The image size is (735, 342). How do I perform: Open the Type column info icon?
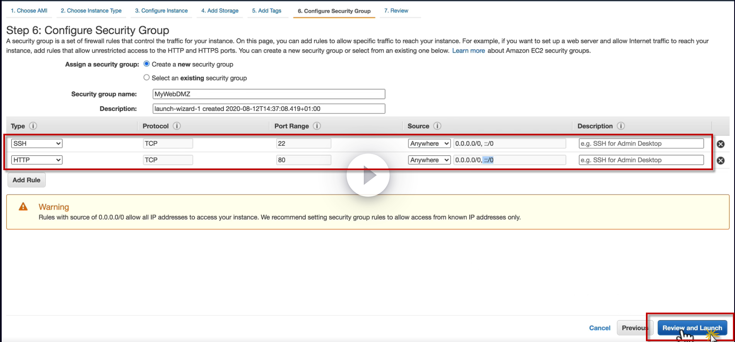tap(33, 126)
